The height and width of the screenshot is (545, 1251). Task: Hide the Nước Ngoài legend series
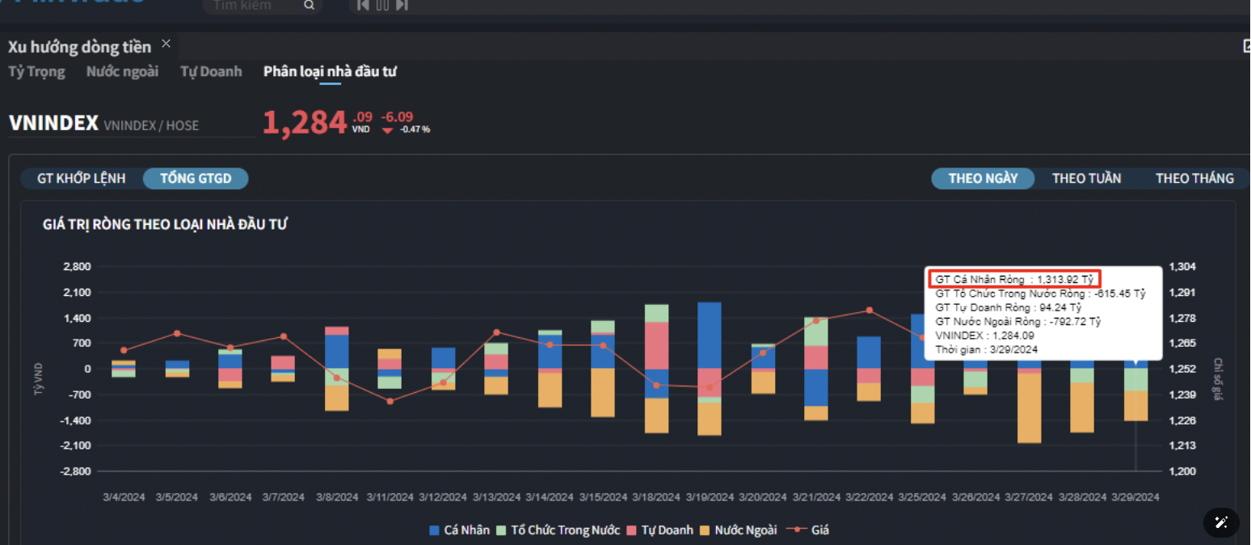point(738,530)
